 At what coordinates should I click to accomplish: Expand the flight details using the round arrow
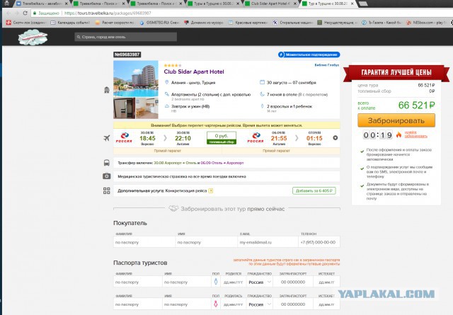335,138
